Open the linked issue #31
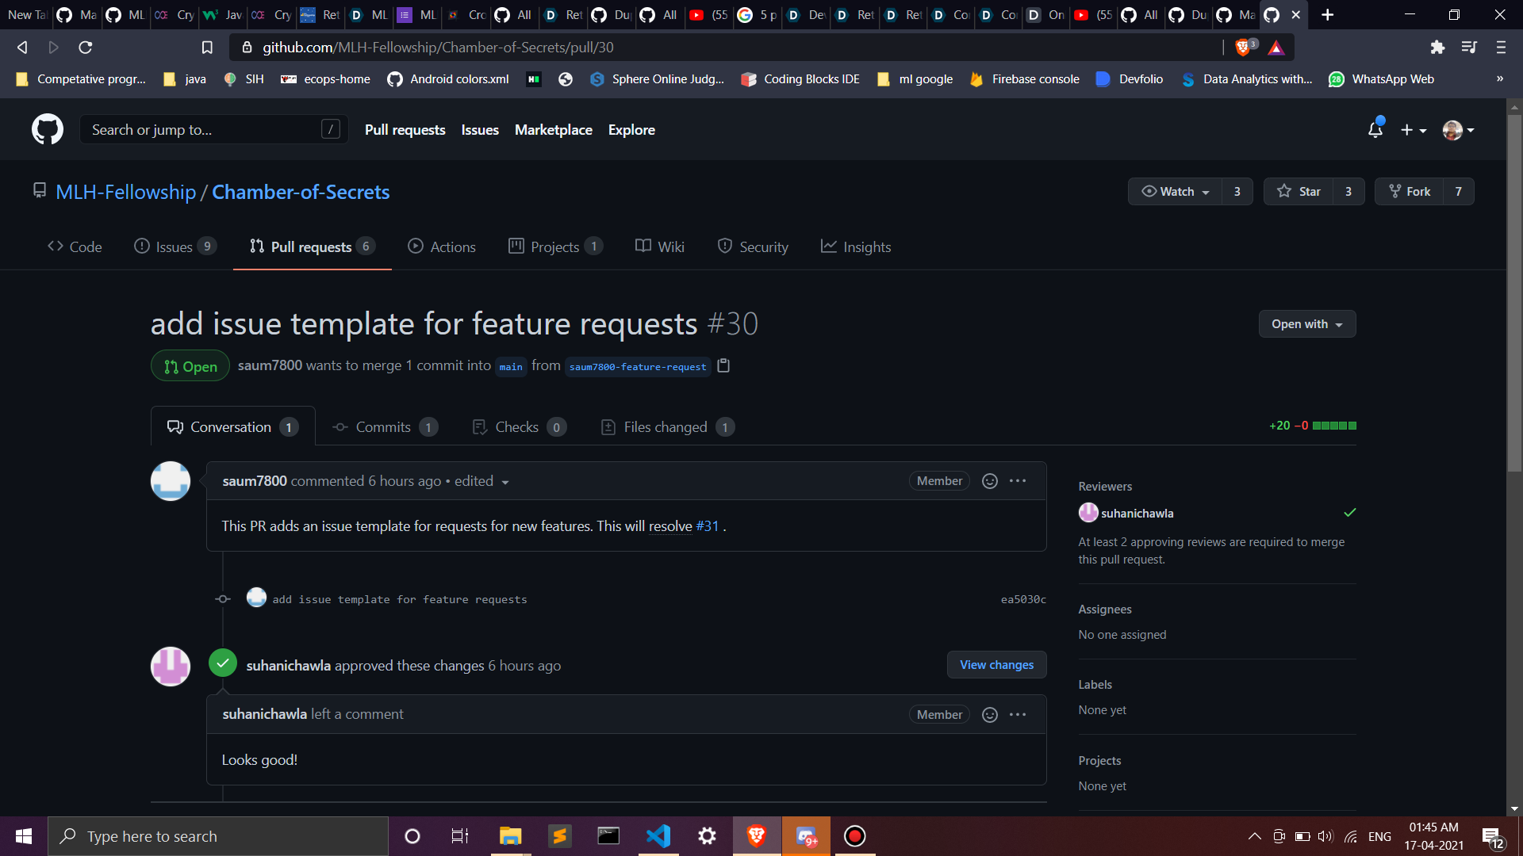This screenshot has width=1523, height=856. [x=707, y=526]
